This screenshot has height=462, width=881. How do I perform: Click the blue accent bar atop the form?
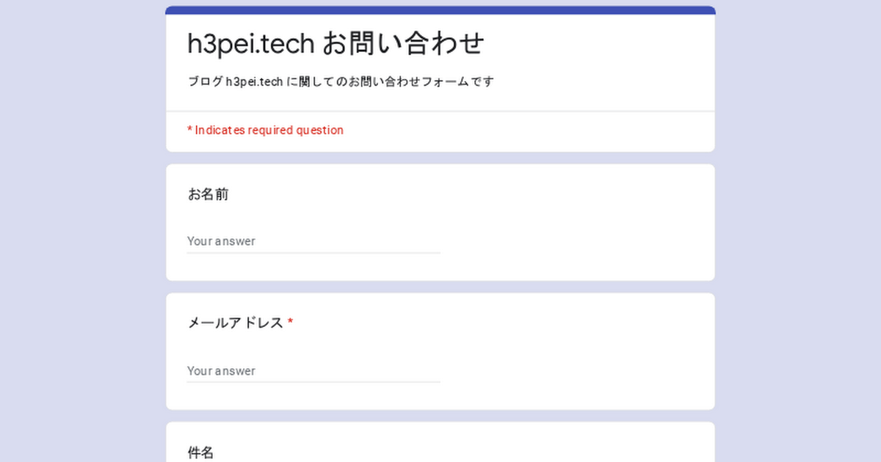click(x=440, y=10)
